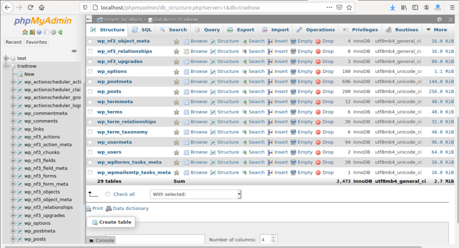This screenshot has height=248, width=459.
Task: Favorite star for wp_options table
Action: (x=177, y=72)
